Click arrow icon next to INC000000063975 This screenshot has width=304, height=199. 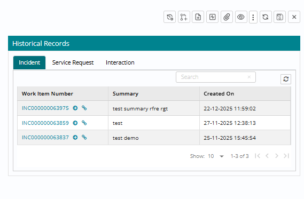[x=75, y=108]
